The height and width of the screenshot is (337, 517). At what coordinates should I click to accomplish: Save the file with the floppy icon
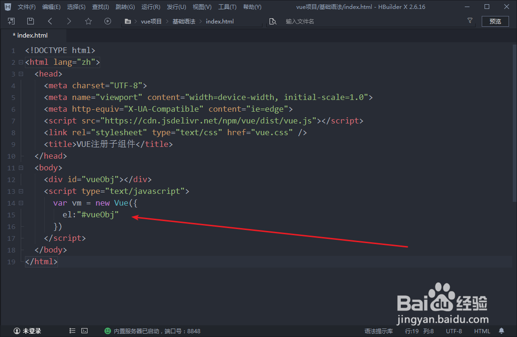point(30,22)
